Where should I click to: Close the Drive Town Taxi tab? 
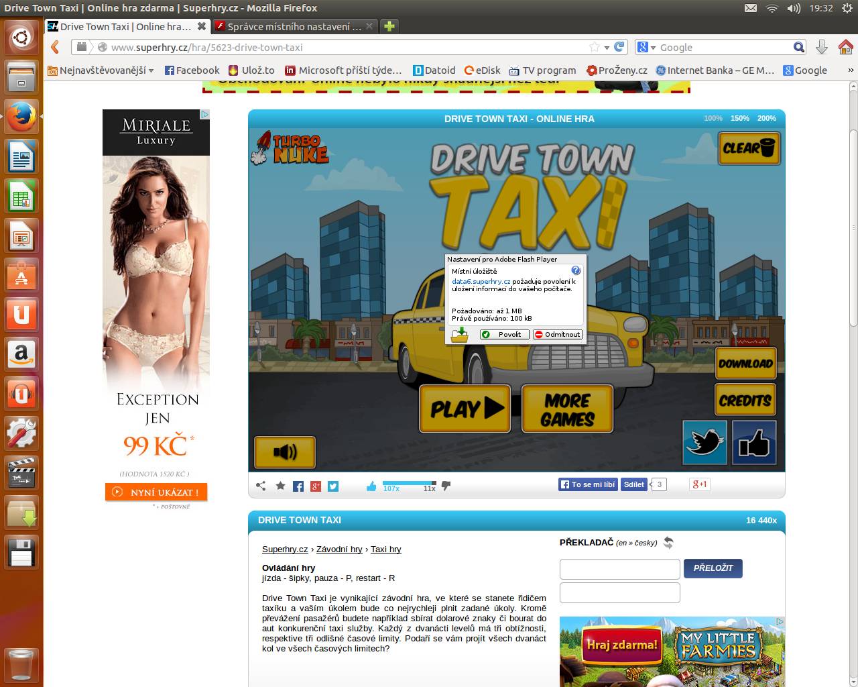[201, 26]
